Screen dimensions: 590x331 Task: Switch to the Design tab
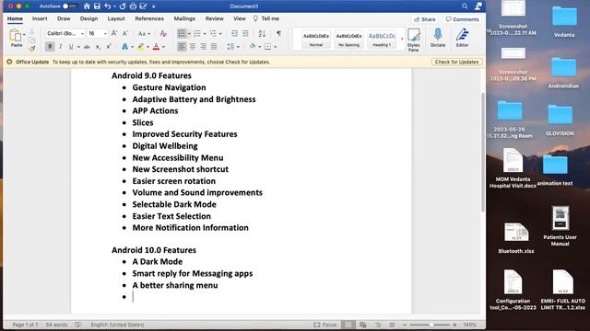pos(88,18)
